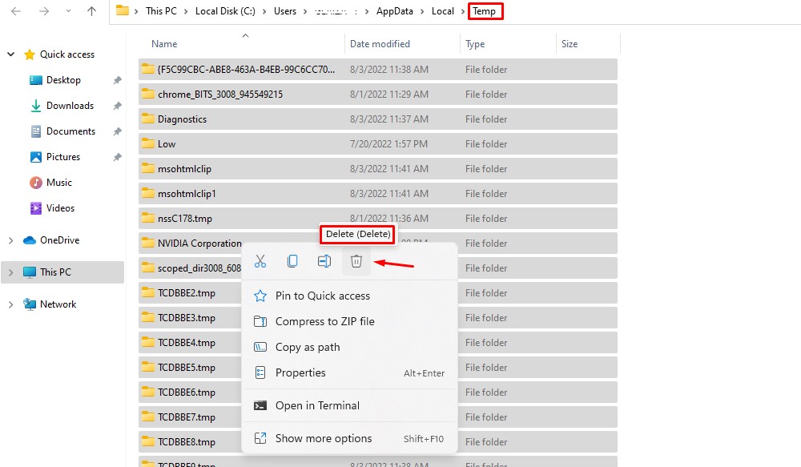Image resolution: width=801 pixels, height=467 pixels.
Task: Click the Cut scissors icon in context menu
Action: tap(260, 261)
